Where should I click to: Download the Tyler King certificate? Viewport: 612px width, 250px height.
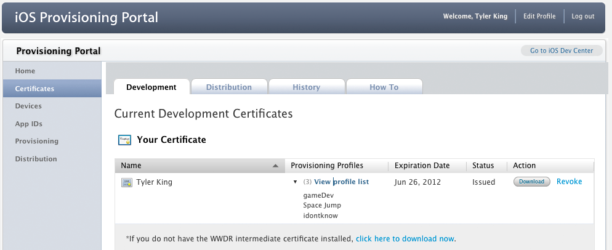point(531,182)
